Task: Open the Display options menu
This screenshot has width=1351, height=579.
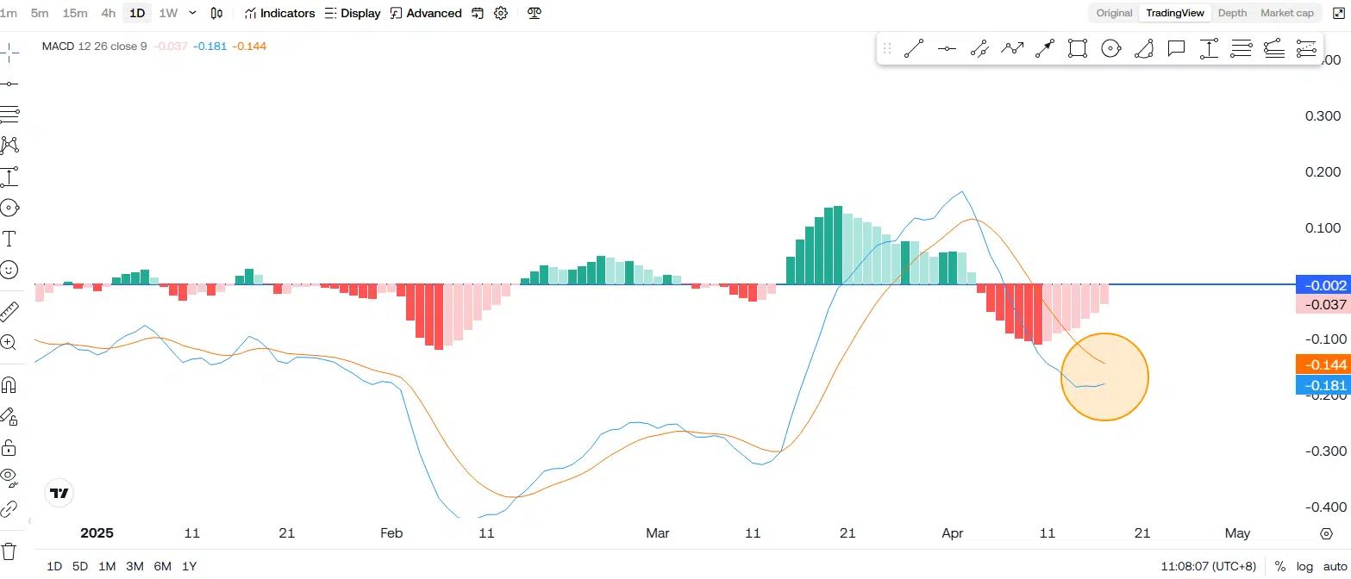Action: pos(353,13)
